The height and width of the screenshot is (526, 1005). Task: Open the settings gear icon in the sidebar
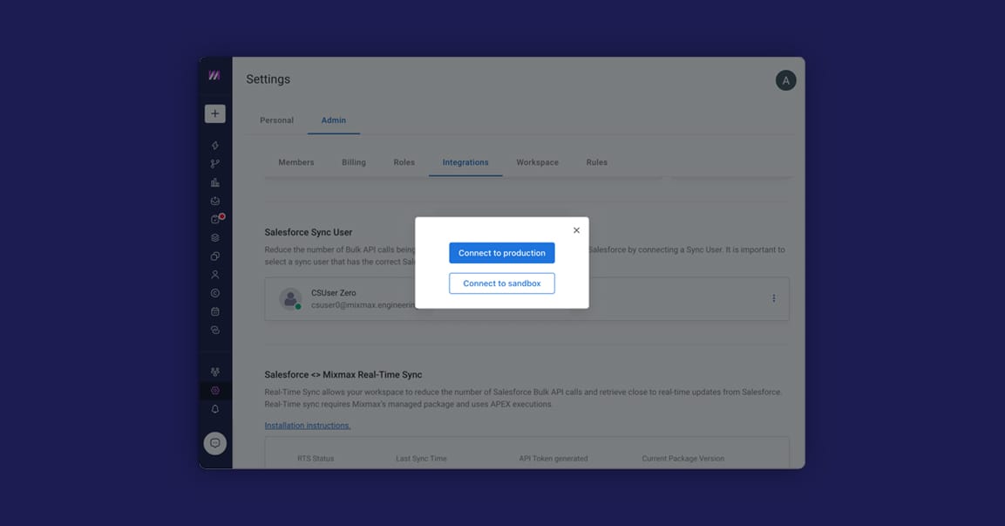214,391
